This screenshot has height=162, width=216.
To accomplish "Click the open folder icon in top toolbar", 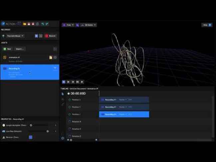I will click(25, 24).
